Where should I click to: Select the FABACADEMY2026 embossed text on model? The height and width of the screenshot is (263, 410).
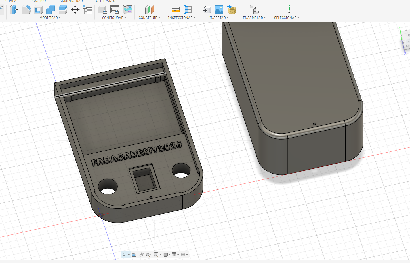click(136, 153)
